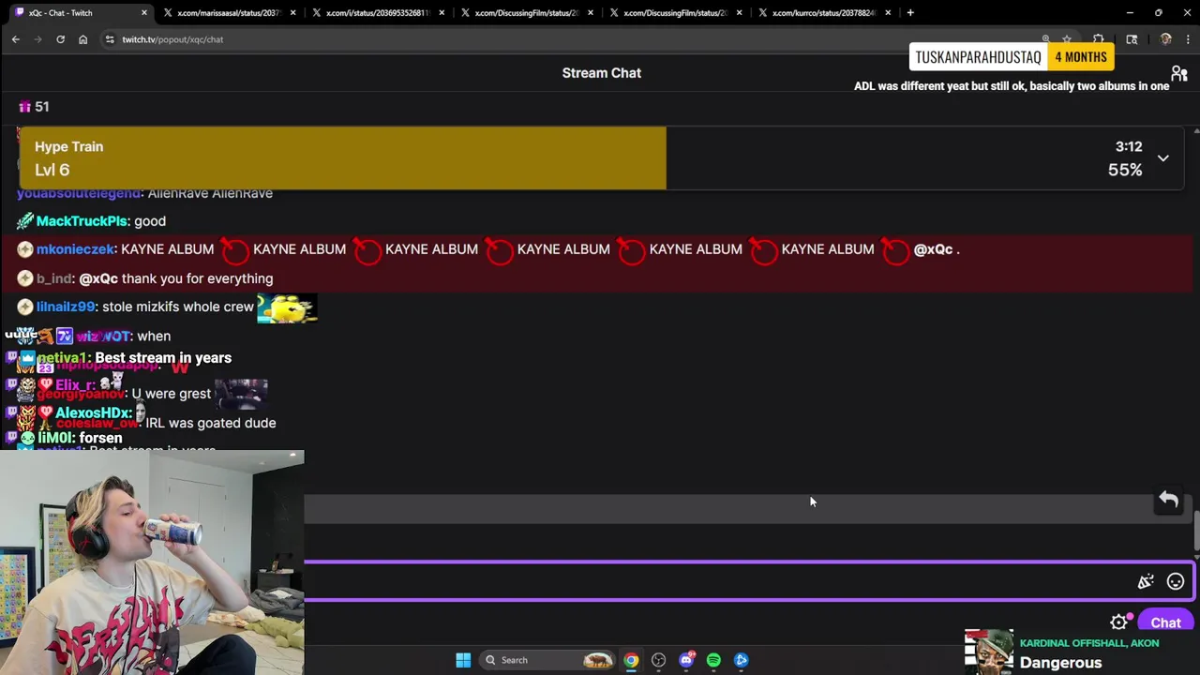Click the @xQc mention in b_ind's message
The height and width of the screenshot is (675, 1200).
(x=98, y=278)
